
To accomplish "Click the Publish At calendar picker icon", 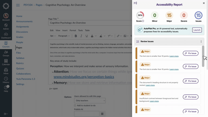I will coord(102,114).
